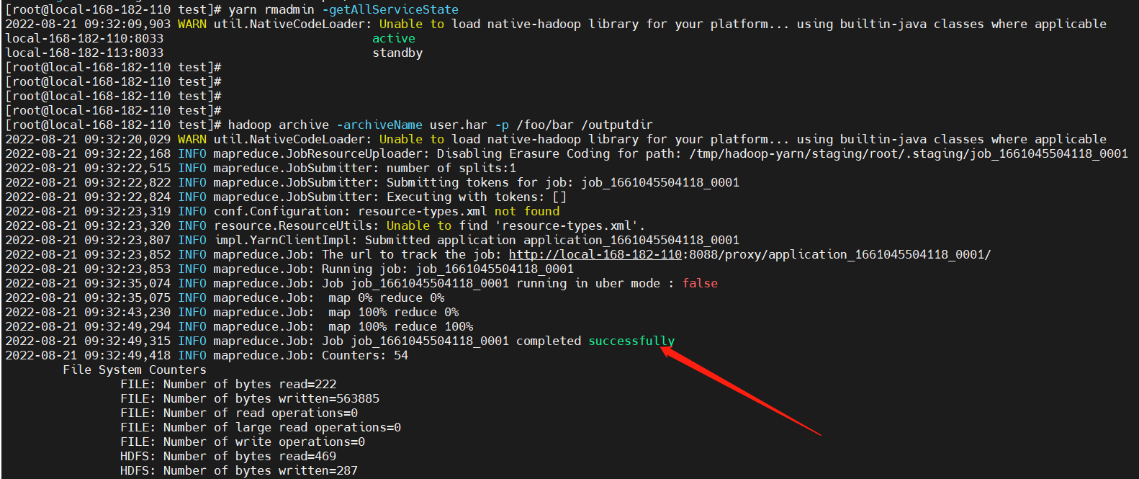
Task: Click the 'active' state for local-168-182-110:8033
Action: [x=394, y=38]
